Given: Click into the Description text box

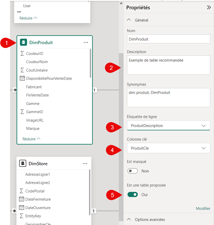Looking at the screenshot, I should click(x=169, y=65).
